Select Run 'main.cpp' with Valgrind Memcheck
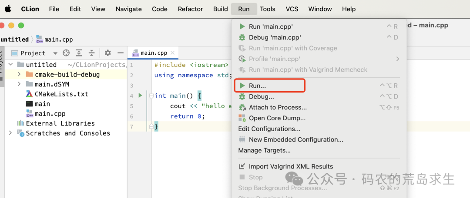 (319, 69)
